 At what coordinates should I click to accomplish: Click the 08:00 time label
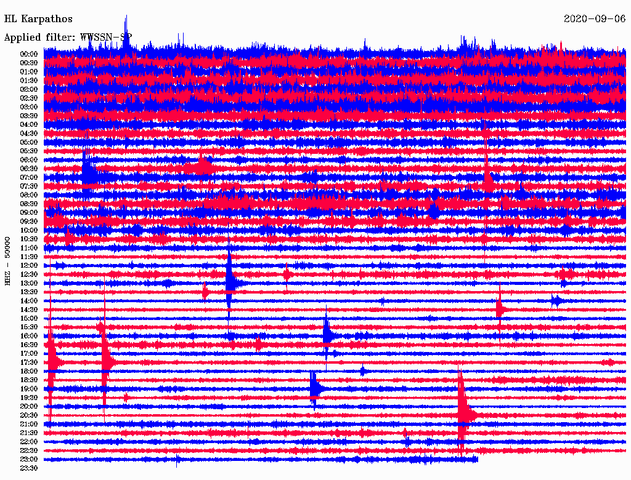[29, 195]
